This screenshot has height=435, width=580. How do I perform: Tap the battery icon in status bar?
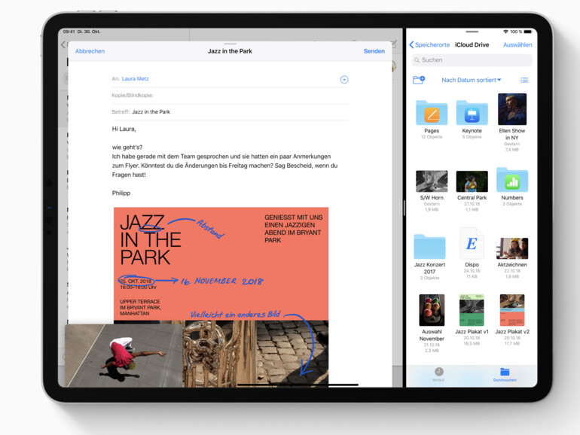pos(527,32)
